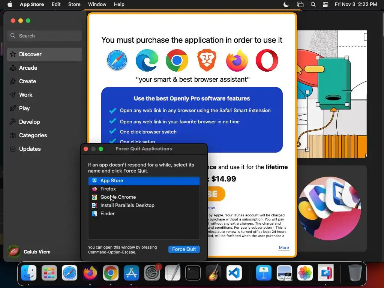Open Calub Viem account profile
384x288 pixels.
[29, 252]
